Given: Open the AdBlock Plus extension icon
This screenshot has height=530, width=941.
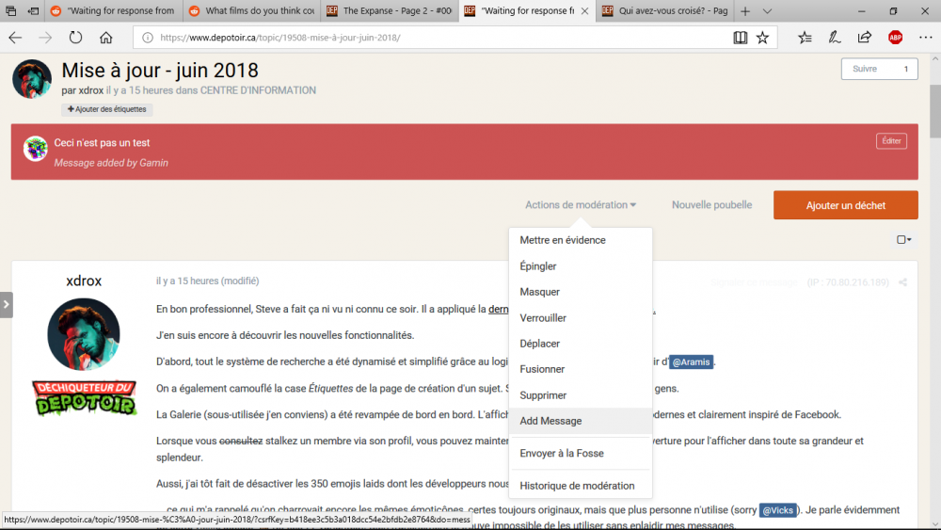Looking at the screenshot, I should point(895,38).
